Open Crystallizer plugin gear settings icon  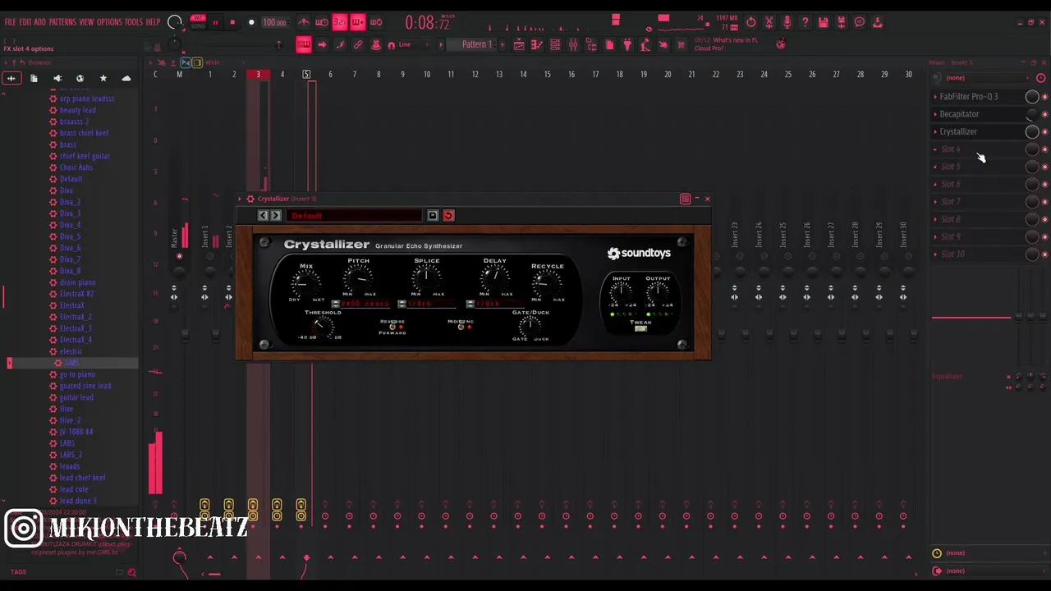(x=250, y=199)
